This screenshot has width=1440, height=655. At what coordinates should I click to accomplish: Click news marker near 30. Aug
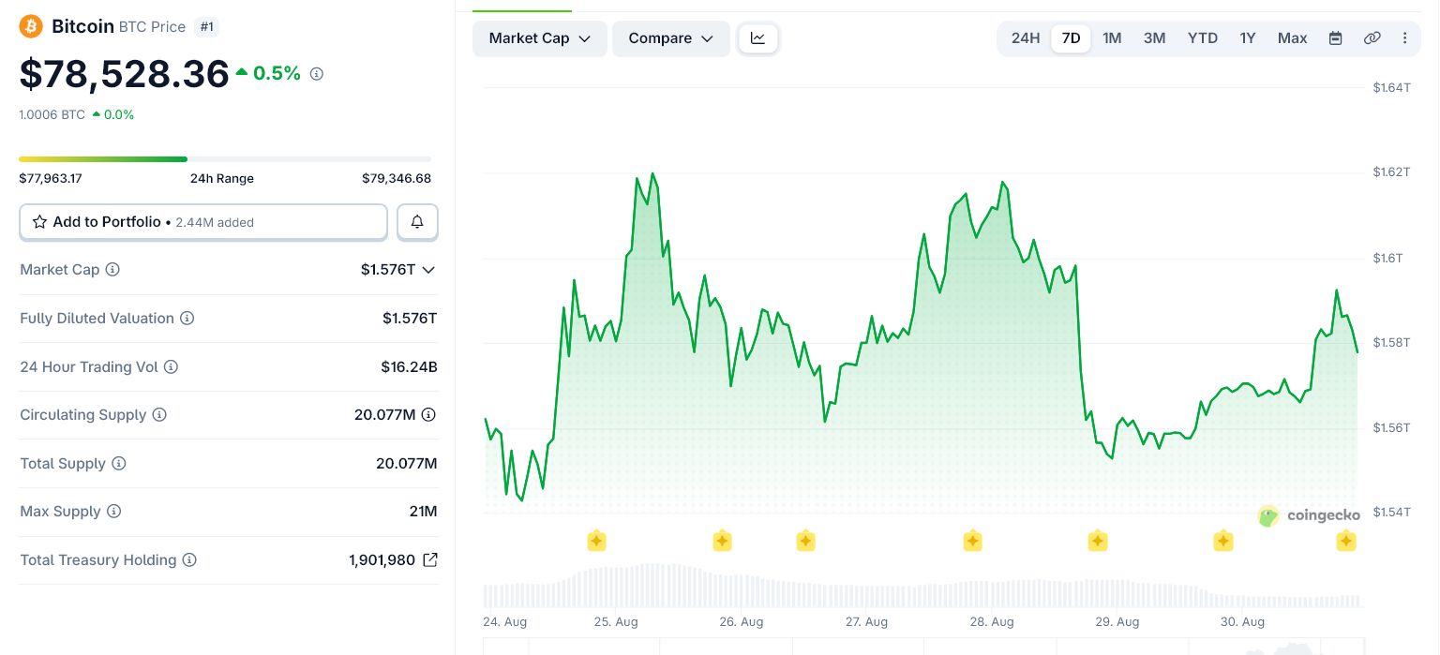[1223, 541]
